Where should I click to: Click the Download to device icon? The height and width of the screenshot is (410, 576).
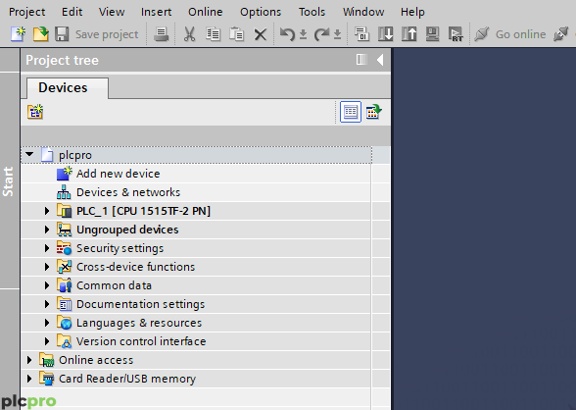(386, 34)
